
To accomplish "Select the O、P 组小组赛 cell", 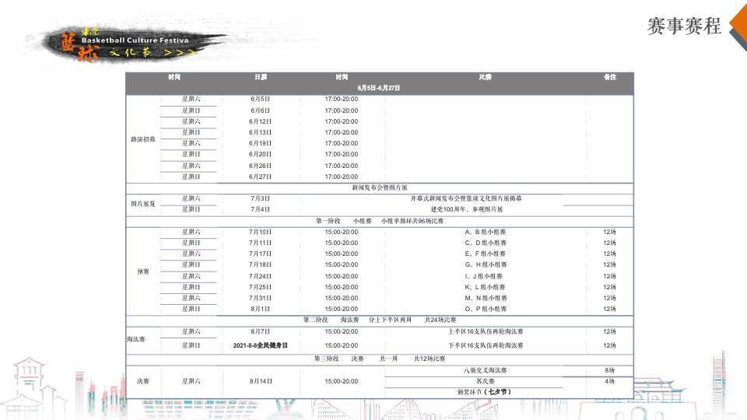I will tap(486, 309).
